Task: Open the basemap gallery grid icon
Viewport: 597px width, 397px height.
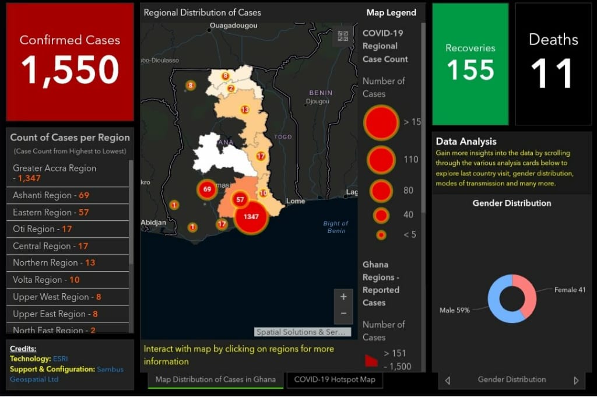Action: (343, 37)
